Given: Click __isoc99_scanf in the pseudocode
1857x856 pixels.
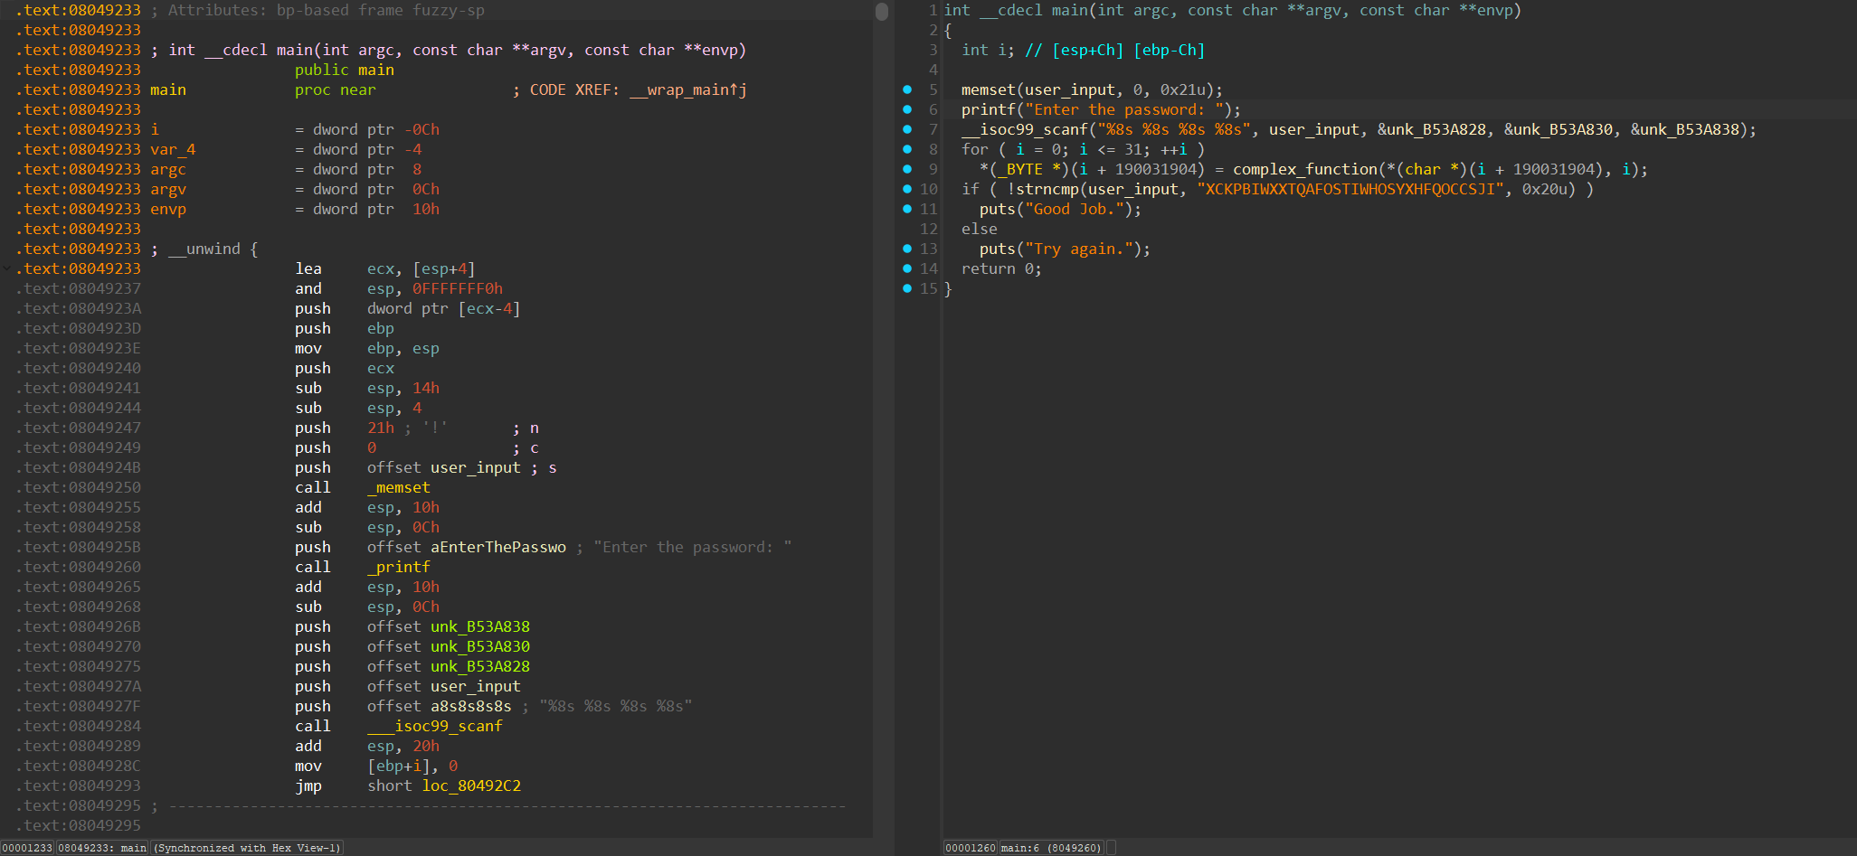Looking at the screenshot, I should (x=1024, y=129).
